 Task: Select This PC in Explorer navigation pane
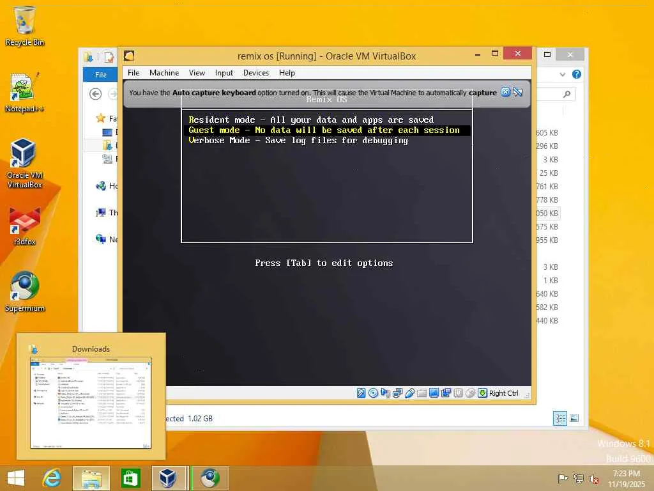[107, 212]
